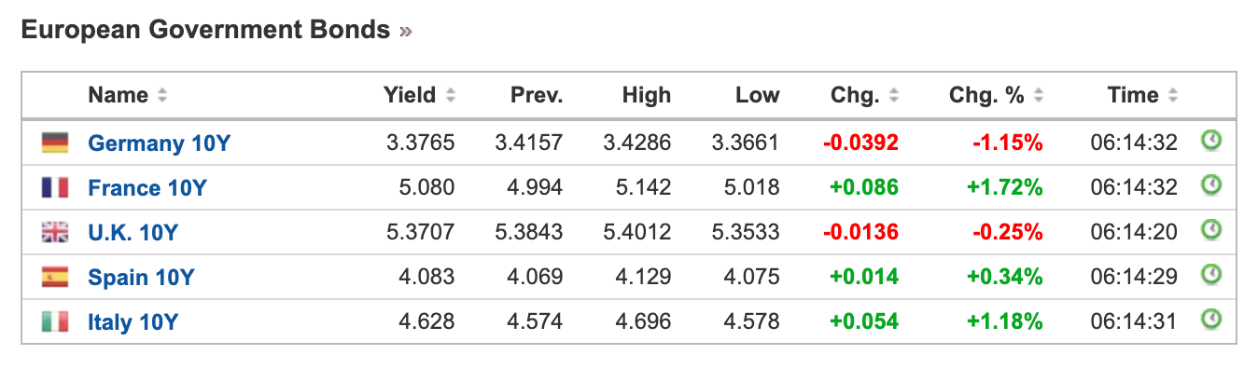The image size is (1258, 382).
Task: Sort by Chg. % column arrows
Action: [x=1039, y=95]
